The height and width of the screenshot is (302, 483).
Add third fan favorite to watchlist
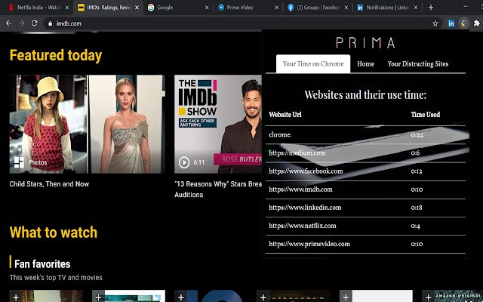181,297
